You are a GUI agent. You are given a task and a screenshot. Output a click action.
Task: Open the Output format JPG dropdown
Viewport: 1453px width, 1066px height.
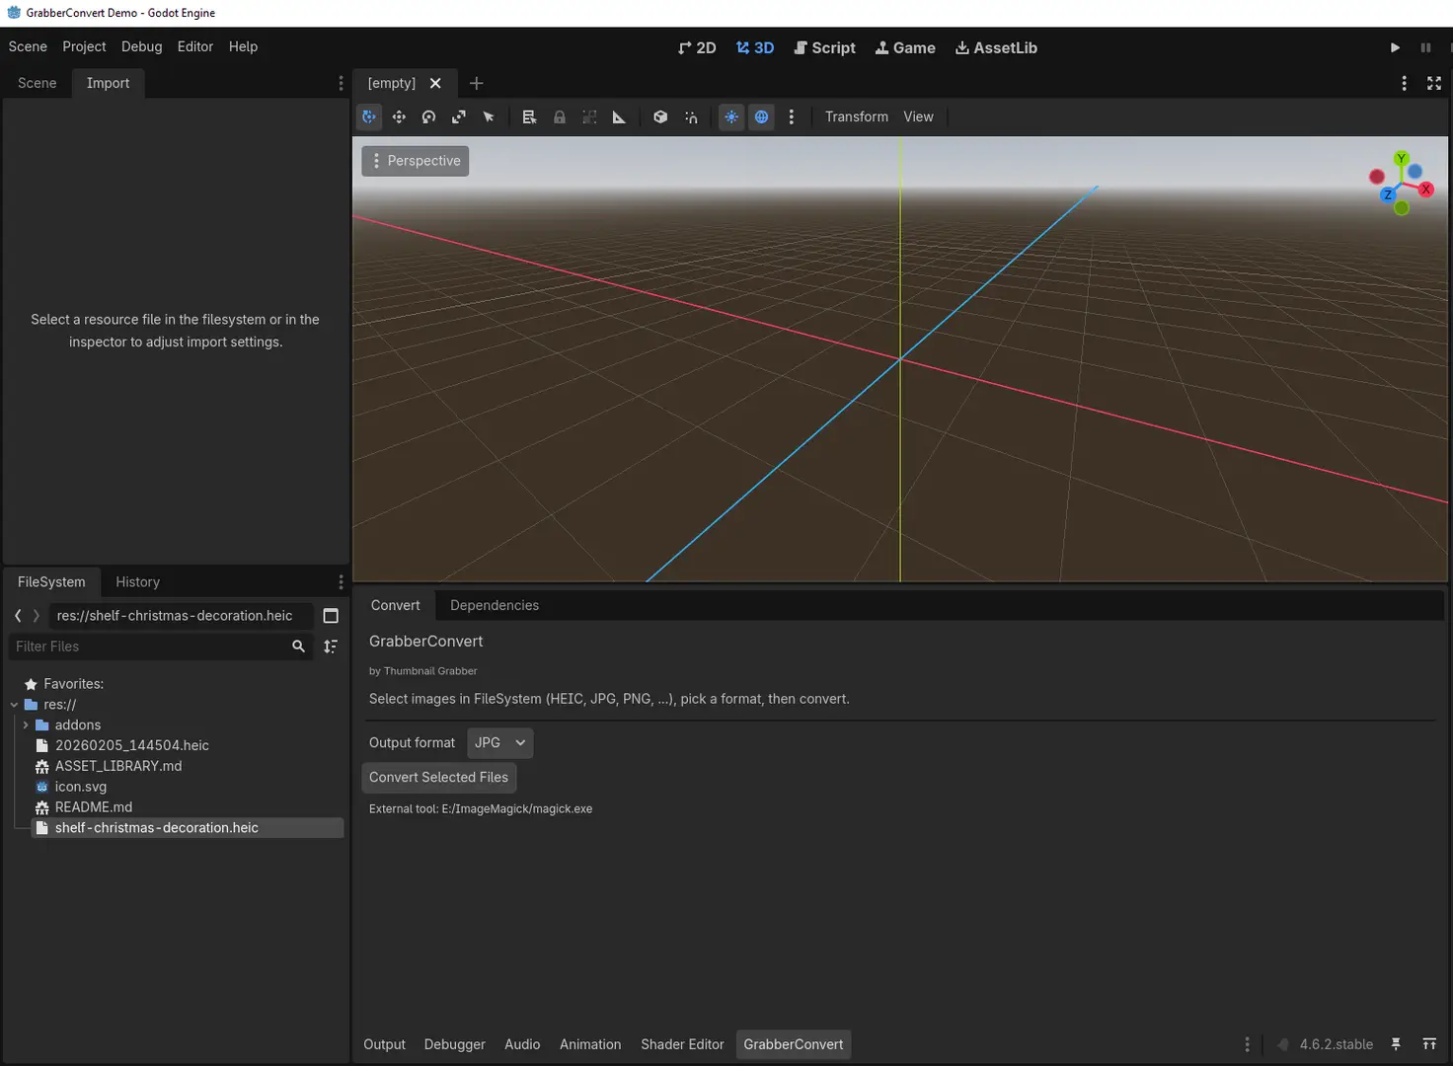coord(499,743)
